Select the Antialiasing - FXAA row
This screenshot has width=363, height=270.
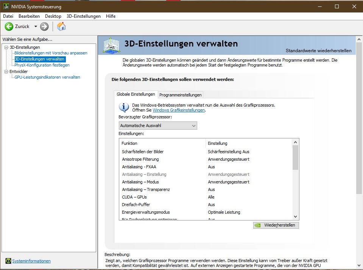[206, 167]
